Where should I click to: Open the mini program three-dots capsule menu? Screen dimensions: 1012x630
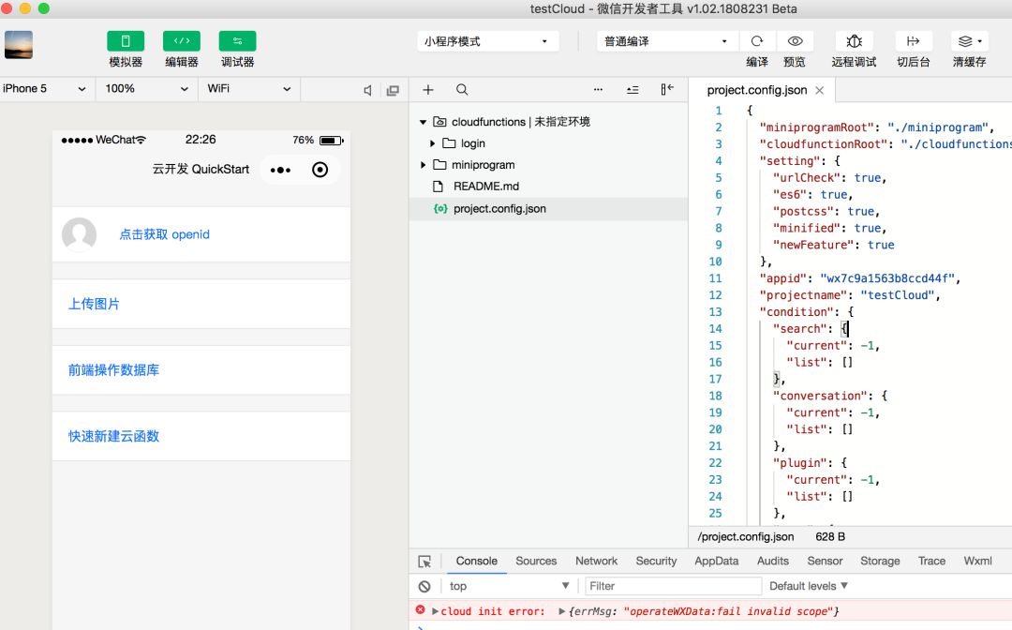click(280, 170)
